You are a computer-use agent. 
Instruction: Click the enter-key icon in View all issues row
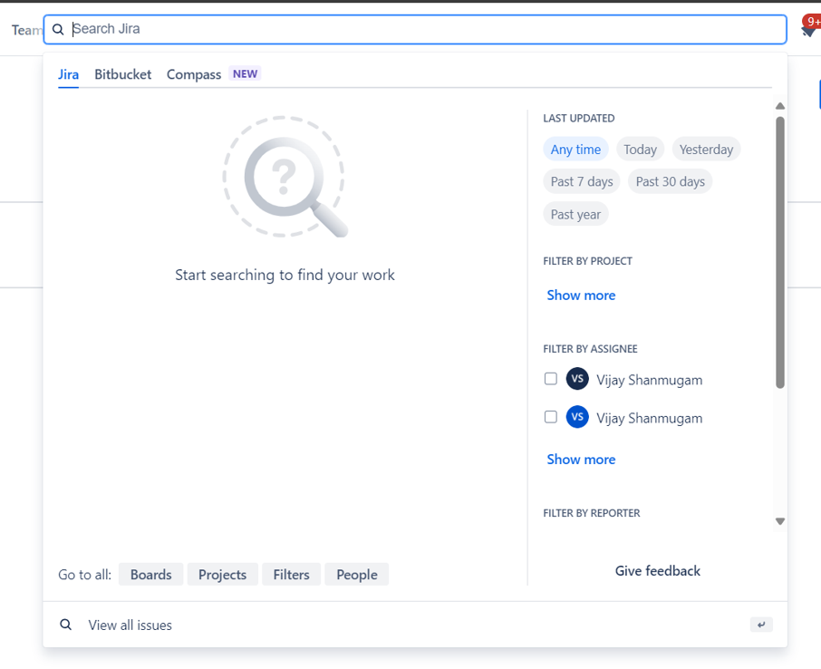(x=761, y=625)
